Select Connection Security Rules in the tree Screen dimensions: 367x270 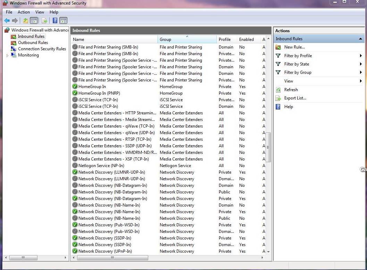coord(42,49)
